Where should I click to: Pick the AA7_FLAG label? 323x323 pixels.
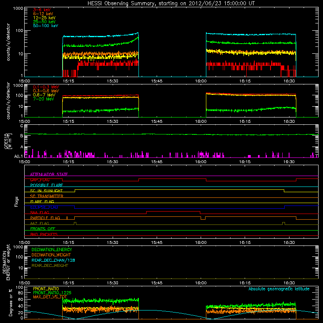coord(40,223)
